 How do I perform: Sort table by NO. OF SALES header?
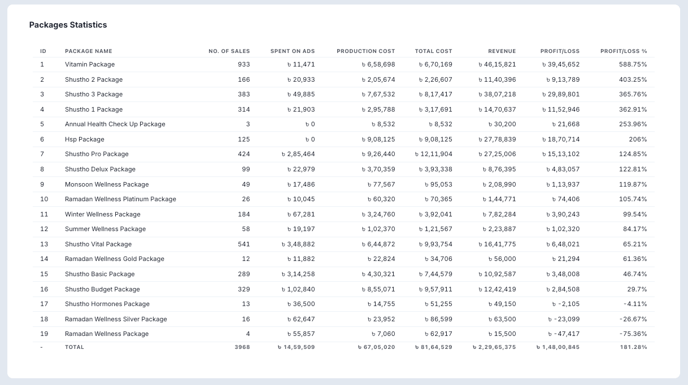tap(229, 51)
